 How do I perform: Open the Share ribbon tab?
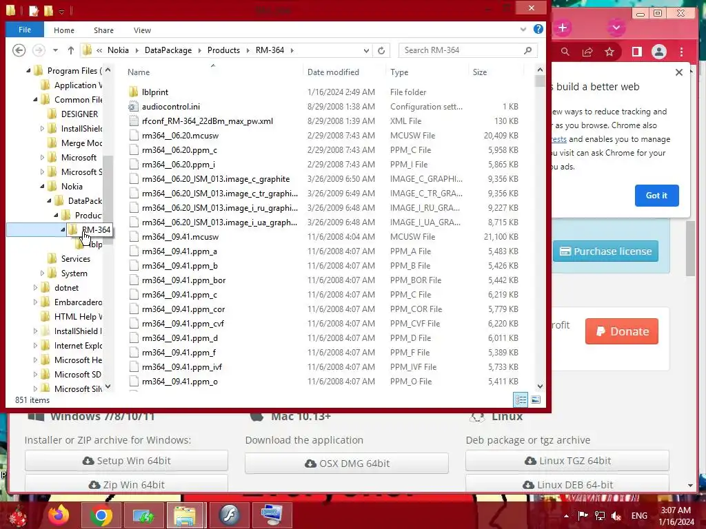[103, 30]
